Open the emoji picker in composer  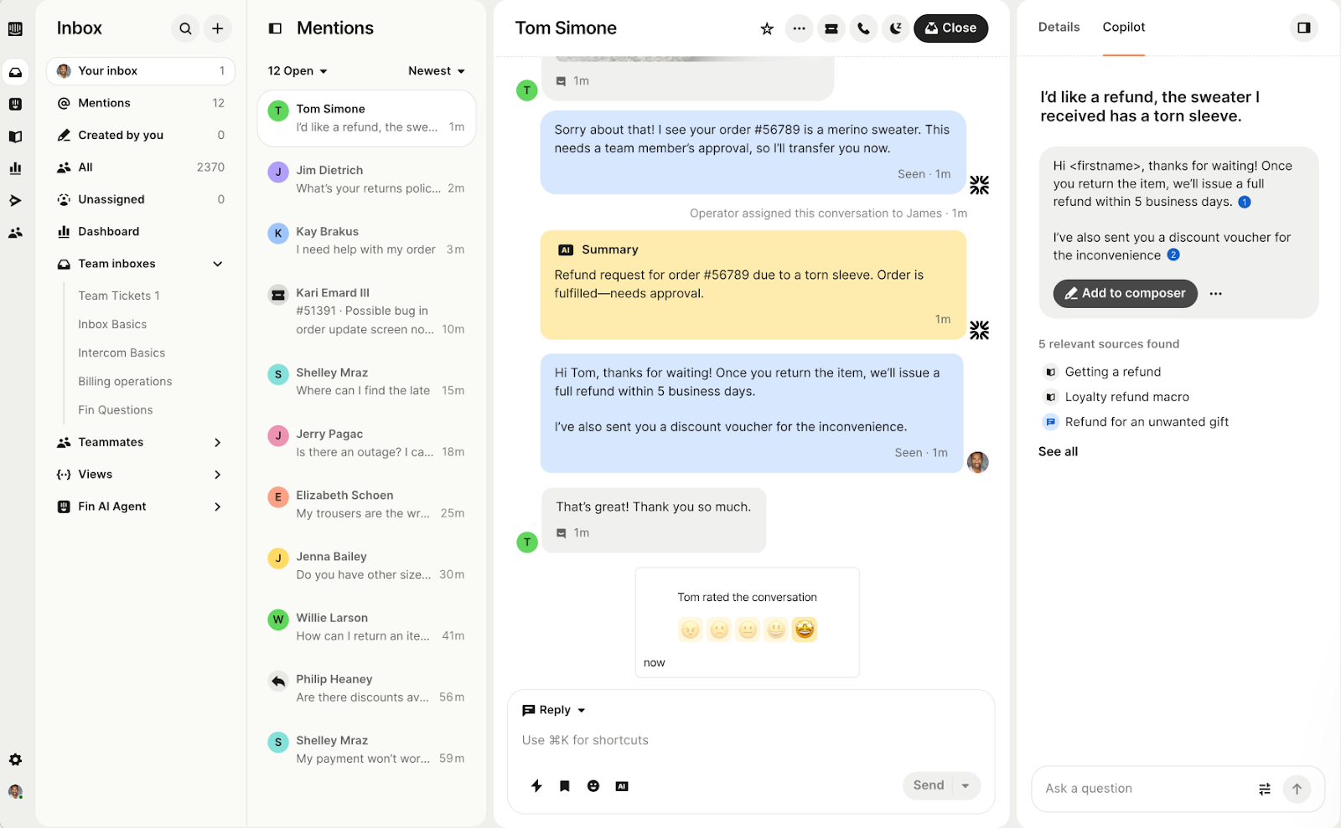pos(593,786)
